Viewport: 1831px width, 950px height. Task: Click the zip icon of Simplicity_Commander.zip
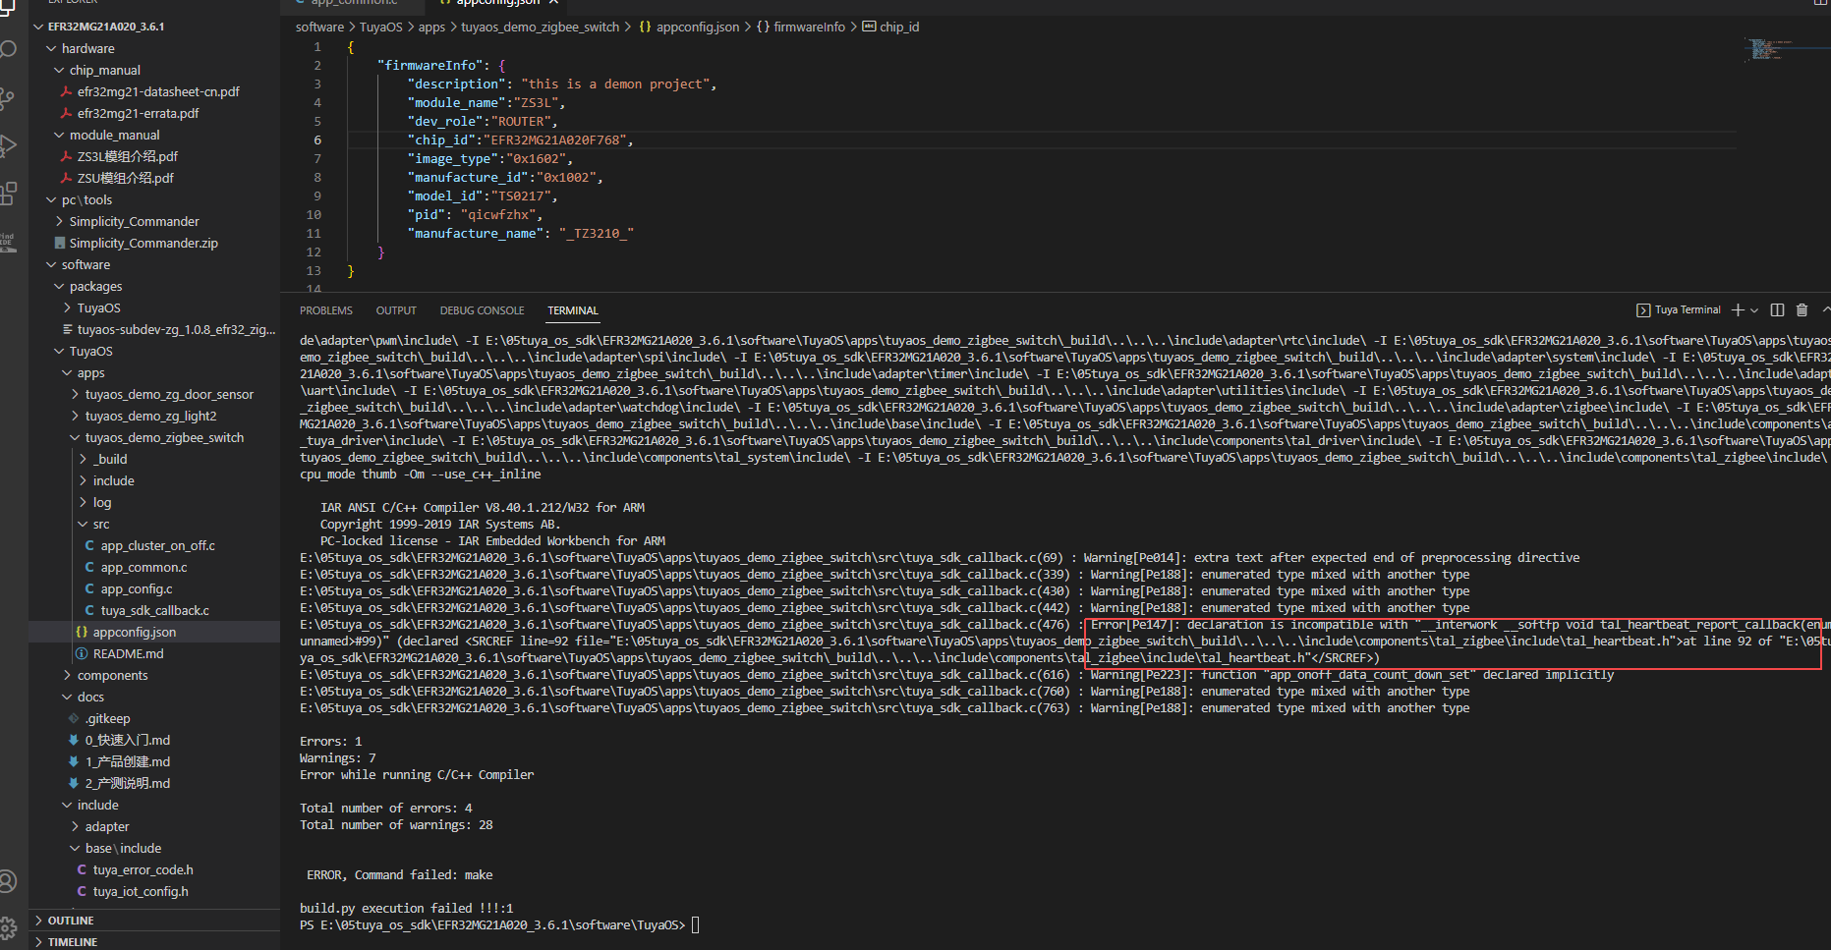coord(60,243)
